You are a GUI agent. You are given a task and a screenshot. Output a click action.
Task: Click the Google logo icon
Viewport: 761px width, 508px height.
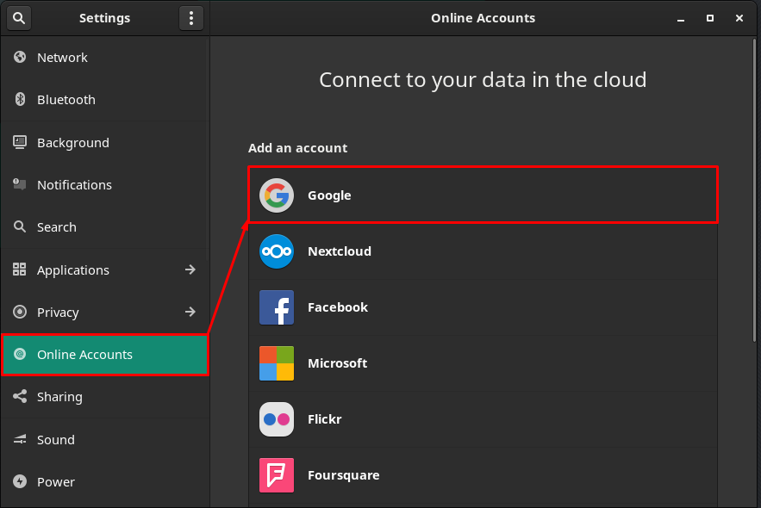(x=277, y=195)
